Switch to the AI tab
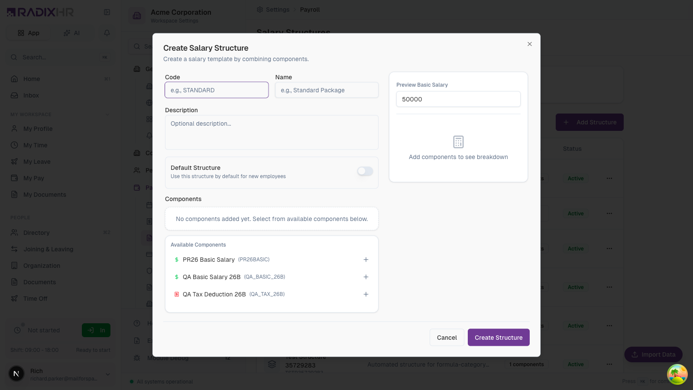 click(x=72, y=33)
